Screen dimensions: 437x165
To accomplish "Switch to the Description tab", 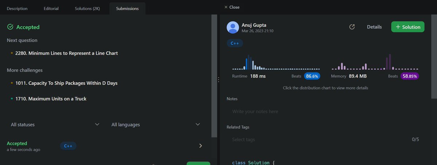I will (x=17, y=8).
